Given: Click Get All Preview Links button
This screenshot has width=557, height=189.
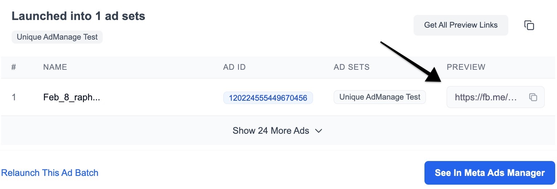Looking at the screenshot, I should pyautogui.click(x=461, y=25).
